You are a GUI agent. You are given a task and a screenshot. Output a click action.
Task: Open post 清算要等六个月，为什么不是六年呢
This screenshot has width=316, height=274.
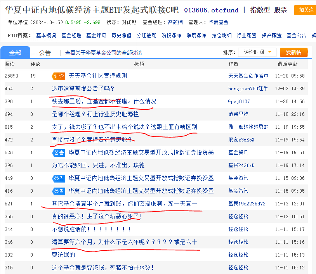(x=124, y=242)
